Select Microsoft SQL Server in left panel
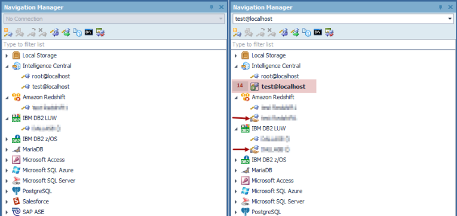 click(x=49, y=181)
